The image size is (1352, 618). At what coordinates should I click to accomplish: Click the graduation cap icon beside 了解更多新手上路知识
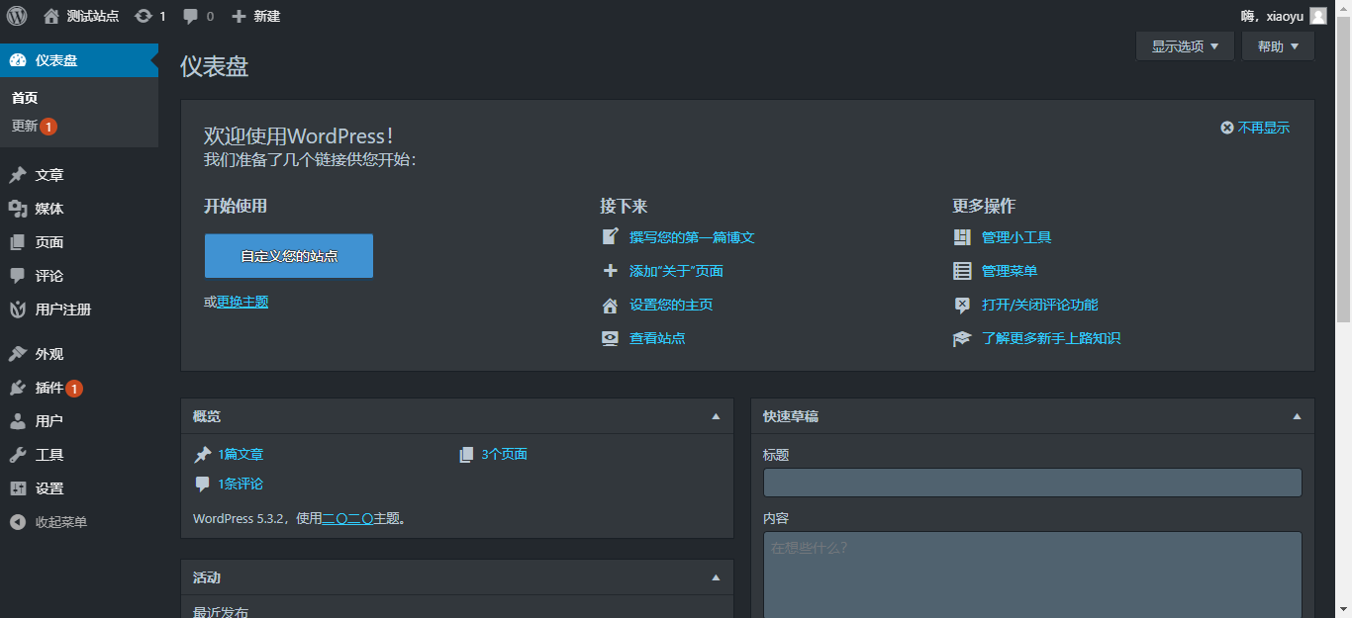962,338
